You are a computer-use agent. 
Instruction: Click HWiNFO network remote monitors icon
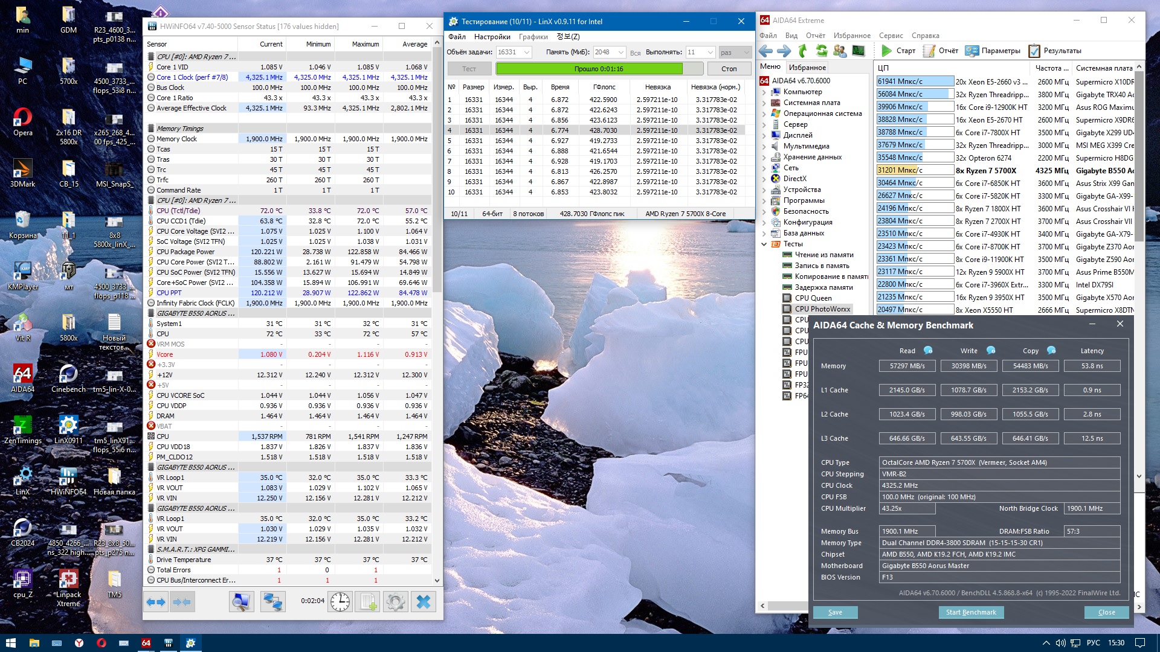tap(272, 601)
